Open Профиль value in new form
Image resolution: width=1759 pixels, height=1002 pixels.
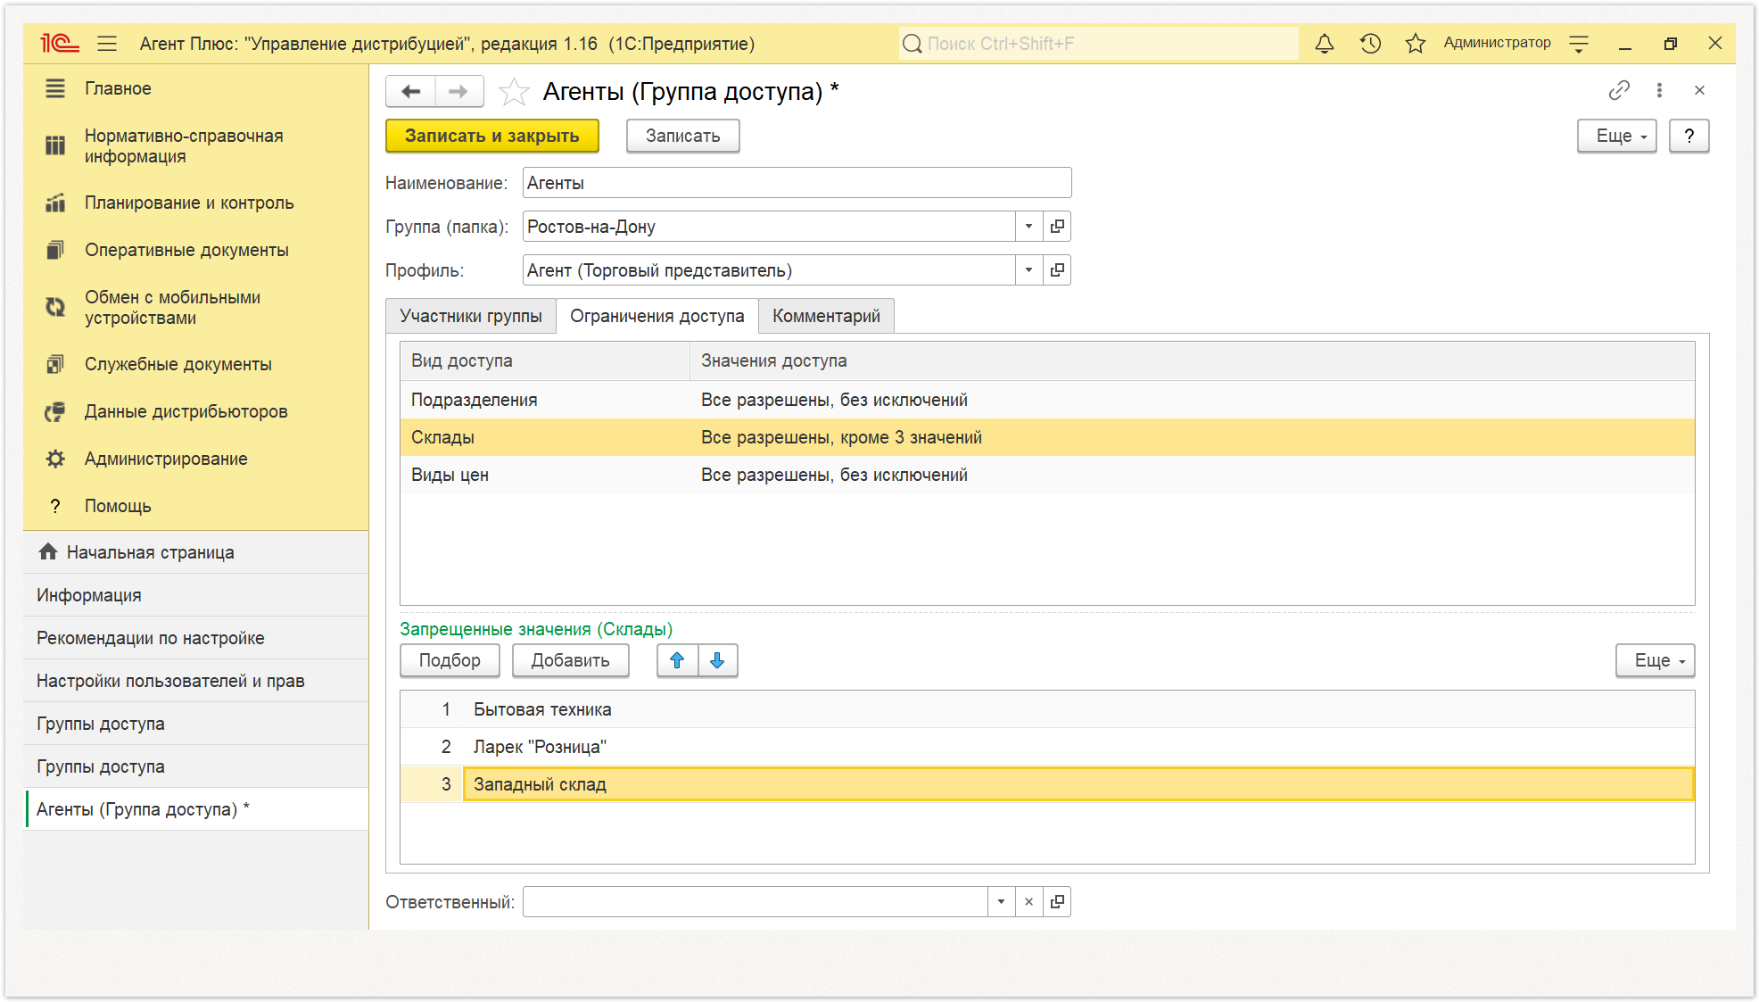[x=1057, y=270]
